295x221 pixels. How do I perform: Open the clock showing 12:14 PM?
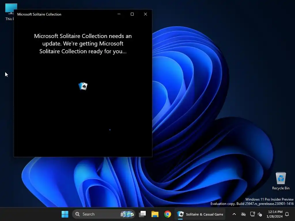click(275, 214)
